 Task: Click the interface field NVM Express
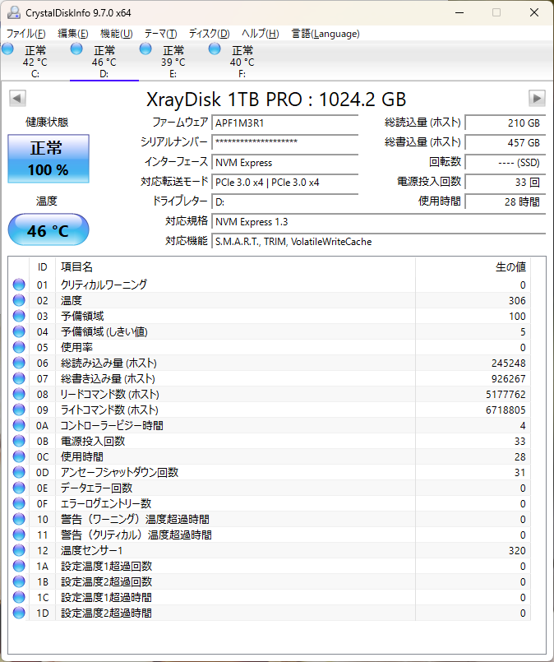pyautogui.click(x=284, y=162)
